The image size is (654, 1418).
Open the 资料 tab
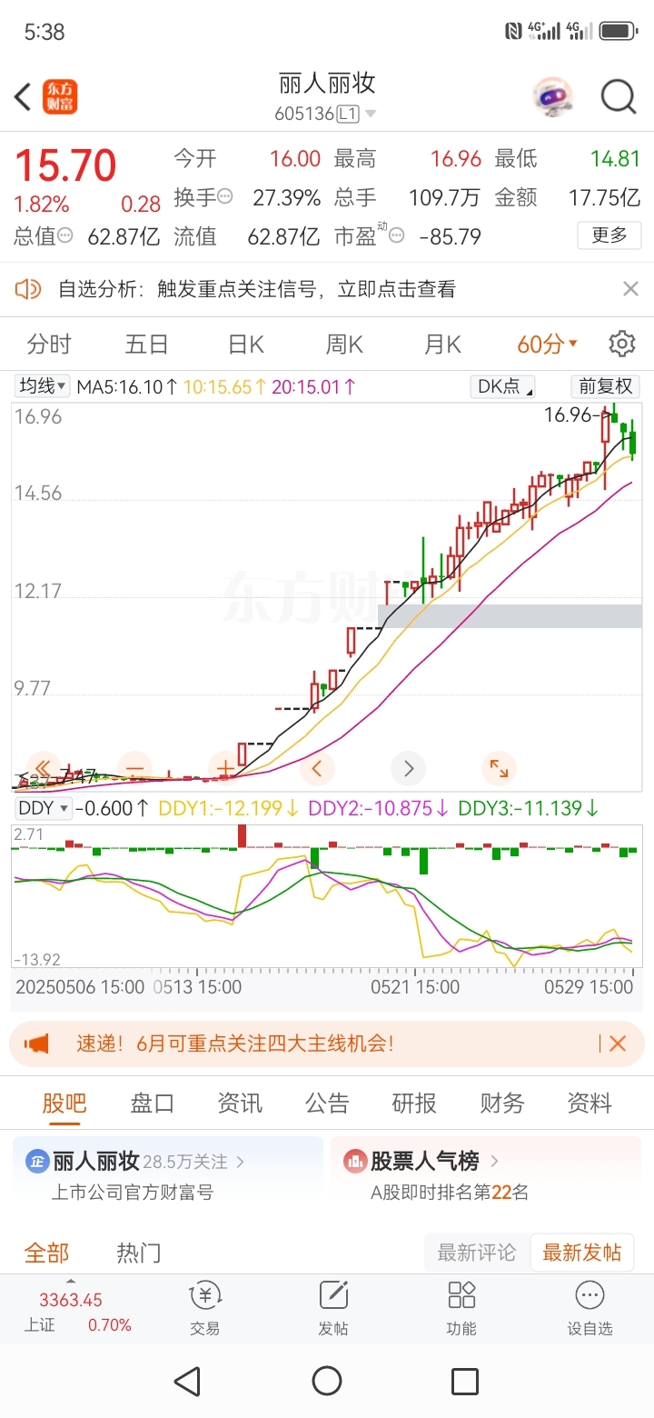click(590, 1103)
